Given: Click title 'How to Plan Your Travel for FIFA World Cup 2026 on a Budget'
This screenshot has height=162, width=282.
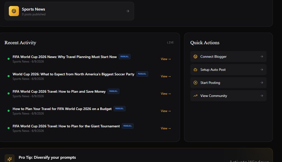Looking at the screenshot, I should click(62, 109).
